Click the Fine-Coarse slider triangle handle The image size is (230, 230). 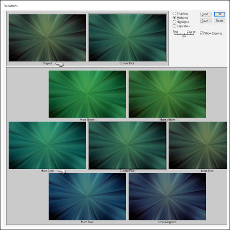coord(184,36)
